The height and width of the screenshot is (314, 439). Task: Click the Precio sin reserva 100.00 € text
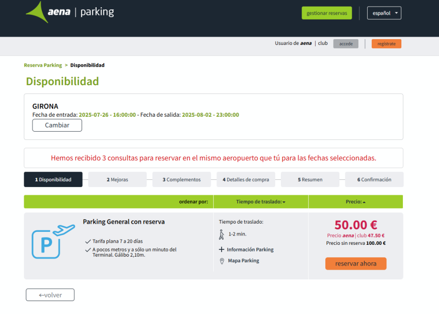[356, 243]
